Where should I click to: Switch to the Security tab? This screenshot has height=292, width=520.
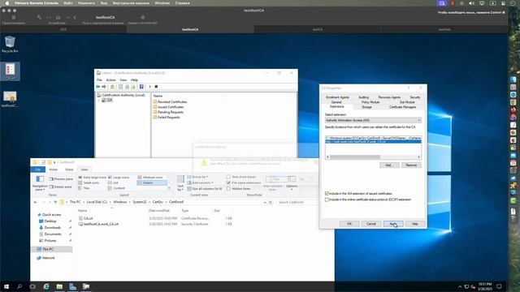(415, 97)
